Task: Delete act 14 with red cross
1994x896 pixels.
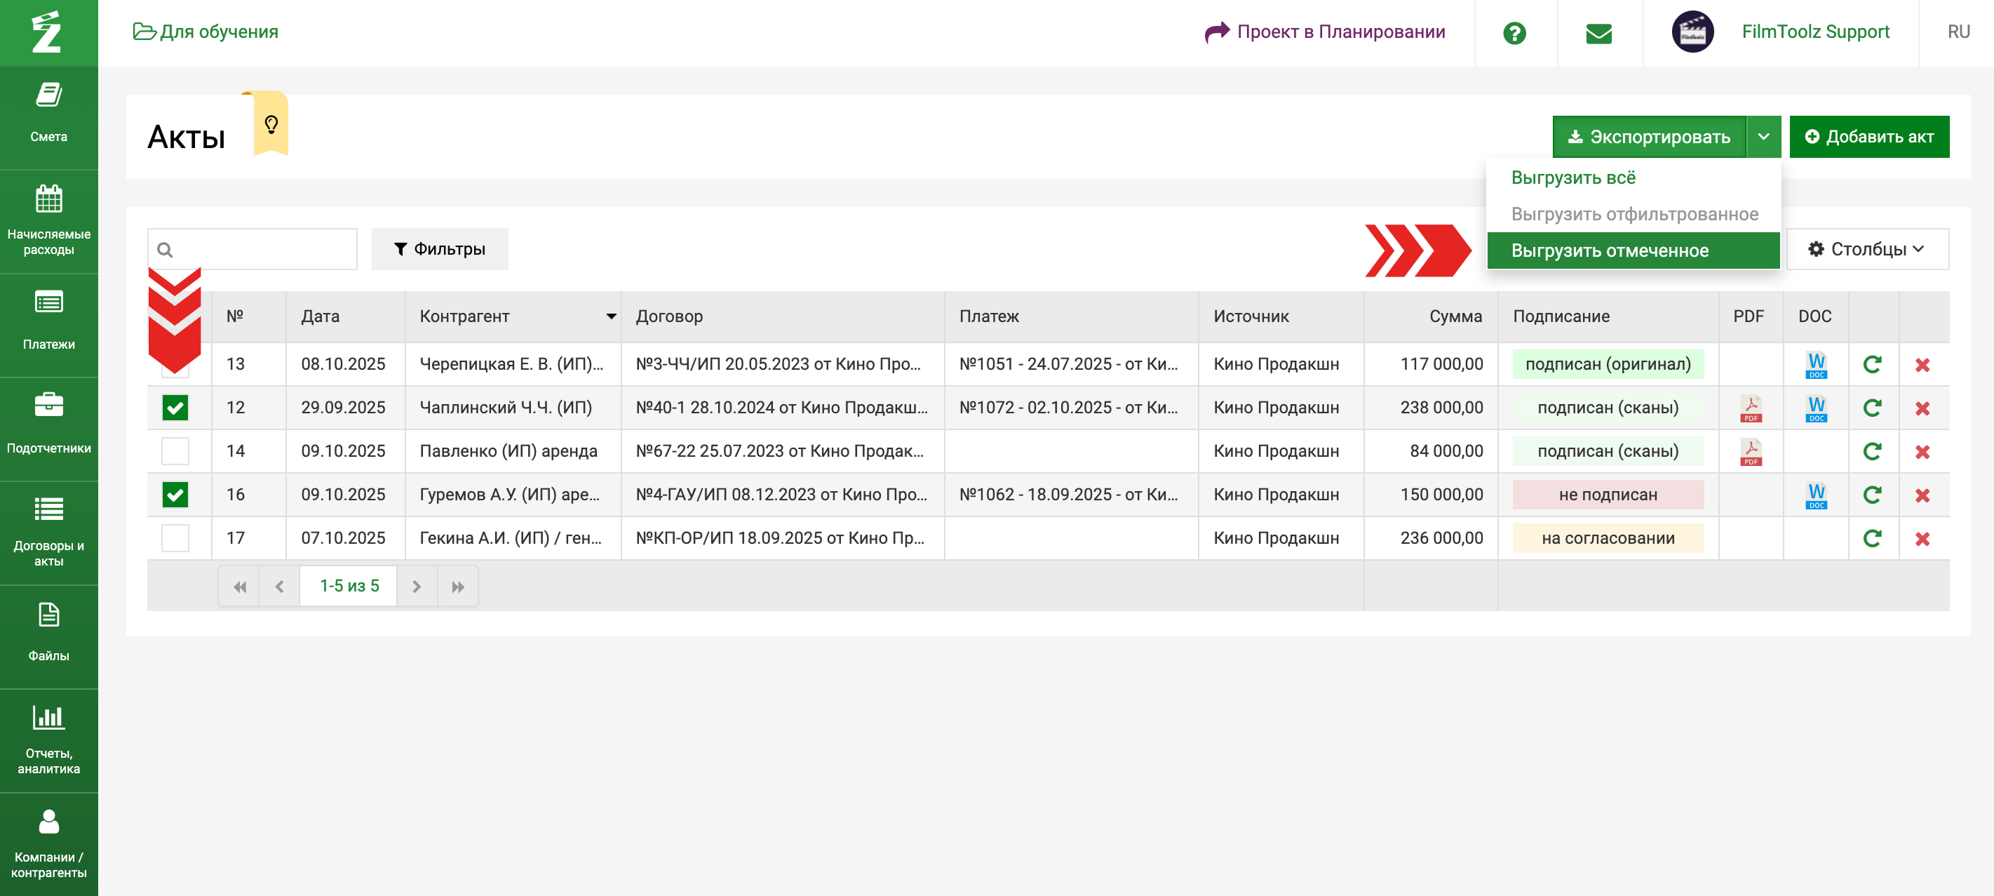Action: [1922, 451]
